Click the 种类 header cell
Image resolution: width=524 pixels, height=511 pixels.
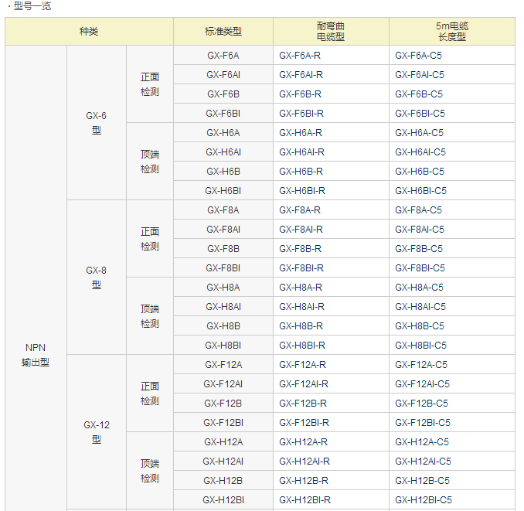pos(89,32)
